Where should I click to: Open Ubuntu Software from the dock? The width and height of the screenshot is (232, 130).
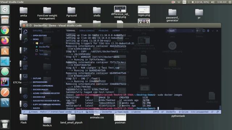[5, 51]
